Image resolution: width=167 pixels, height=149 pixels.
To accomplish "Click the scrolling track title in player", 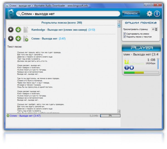I will click(141, 54).
